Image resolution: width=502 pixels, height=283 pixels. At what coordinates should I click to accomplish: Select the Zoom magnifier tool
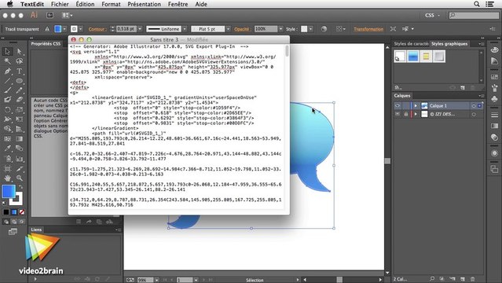pos(20,178)
